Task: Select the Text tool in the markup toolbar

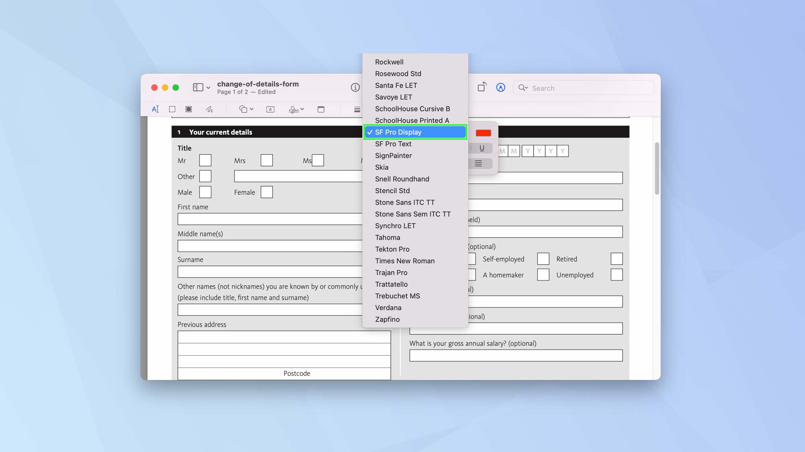Action: pyautogui.click(x=155, y=109)
